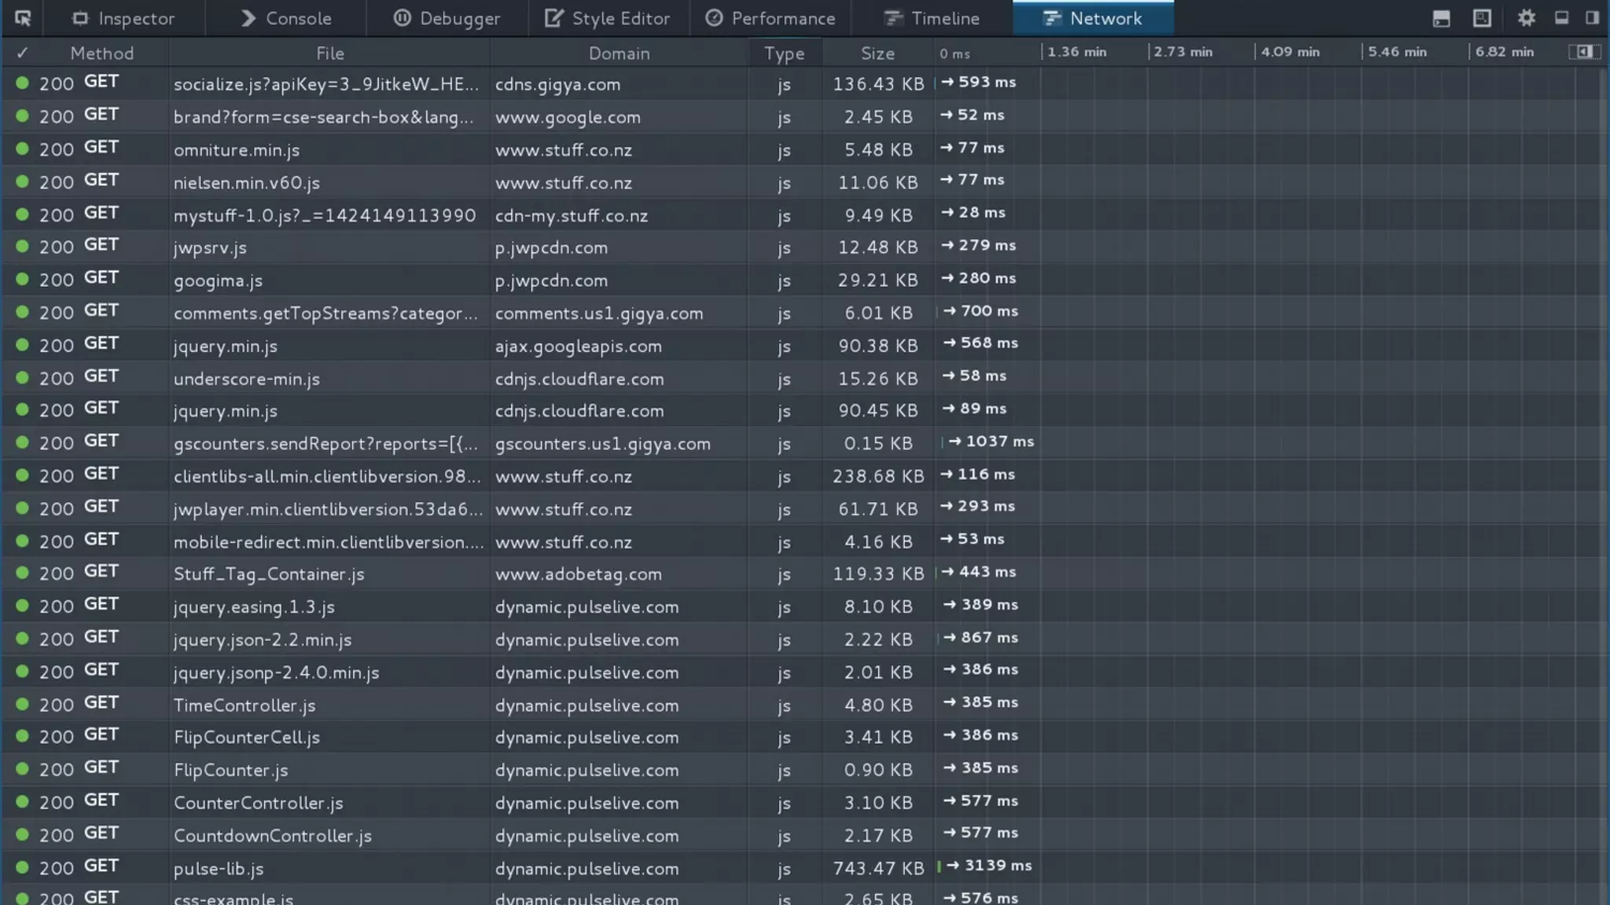The image size is (1610, 905).
Task: Dock the toolbox in a separate window
Action: (x=1561, y=18)
